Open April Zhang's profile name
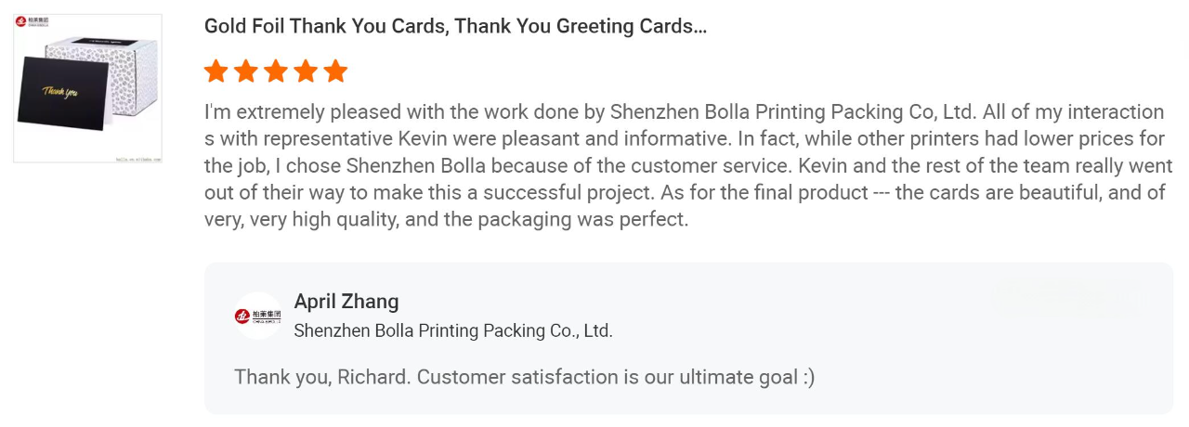This screenshot has height=427, width=1189. click(x=346, y=301)
